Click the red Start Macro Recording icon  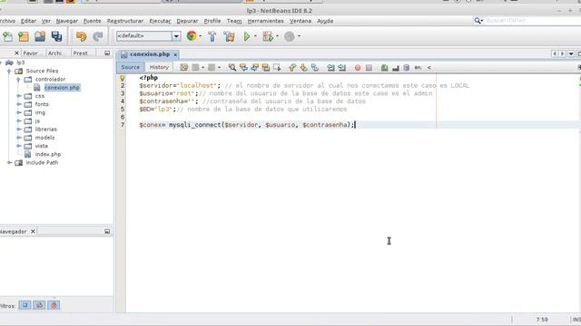click(x=358, y=68)
